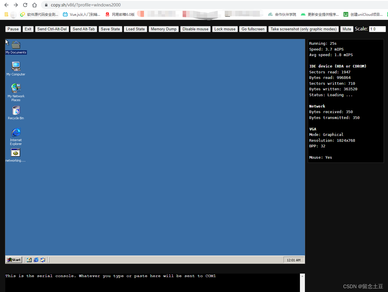The image size is (388, 292).
Task: Click the Sectors read: 1947 line
Action: [x=330, y=72]
